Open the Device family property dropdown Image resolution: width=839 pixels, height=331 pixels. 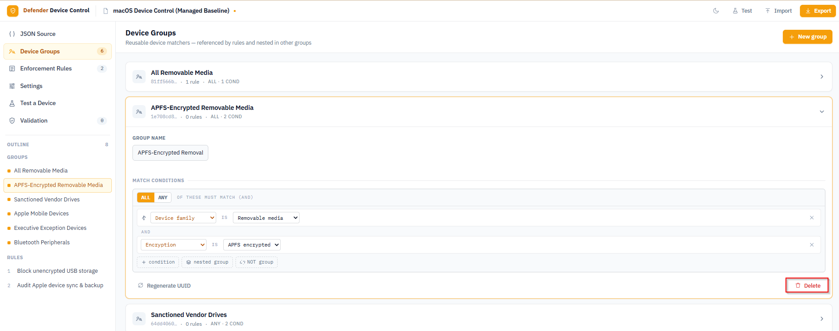tap(183, 218)
